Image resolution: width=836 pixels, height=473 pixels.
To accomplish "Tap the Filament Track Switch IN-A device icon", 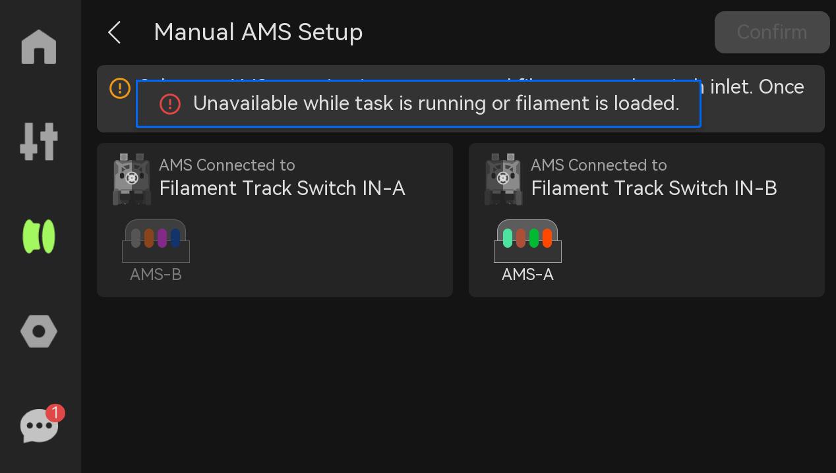I will click(132, 179).
